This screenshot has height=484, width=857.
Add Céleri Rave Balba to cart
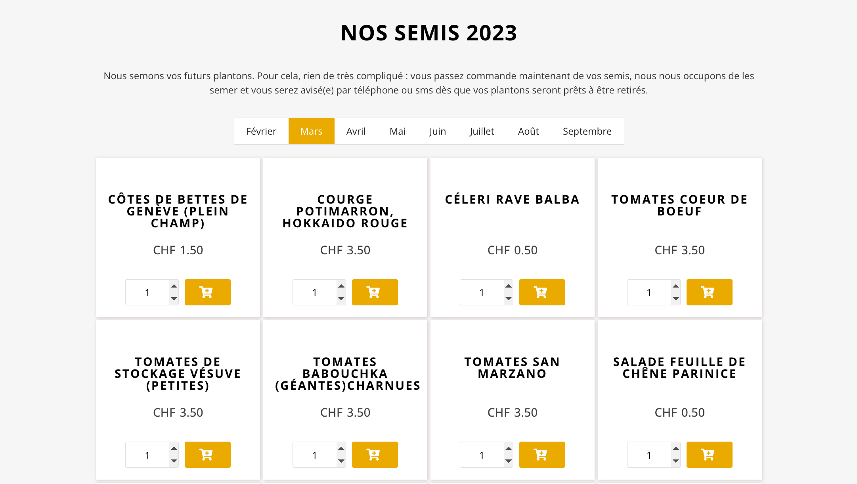click(x=542, y=292)
